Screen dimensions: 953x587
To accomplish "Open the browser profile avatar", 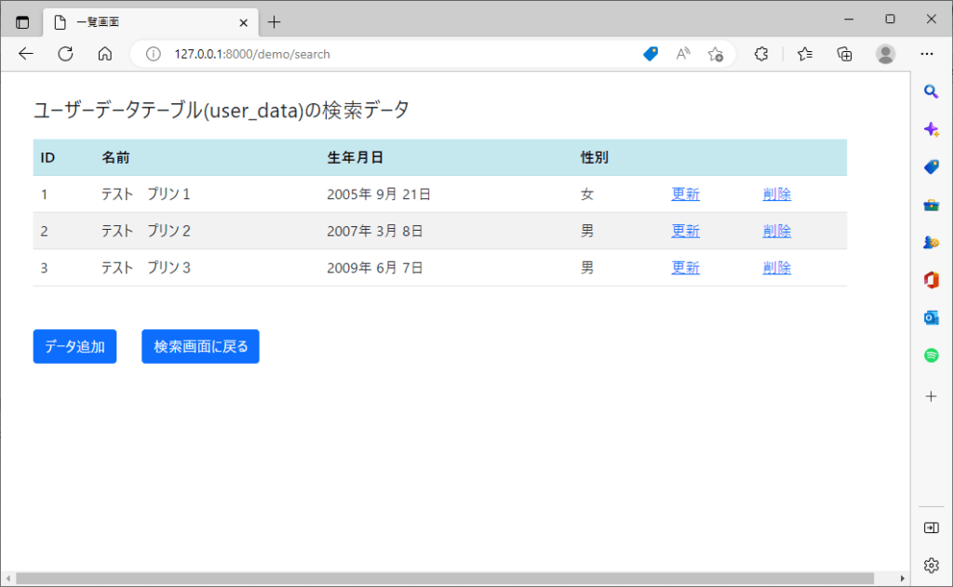I will [x=885, y=54].
